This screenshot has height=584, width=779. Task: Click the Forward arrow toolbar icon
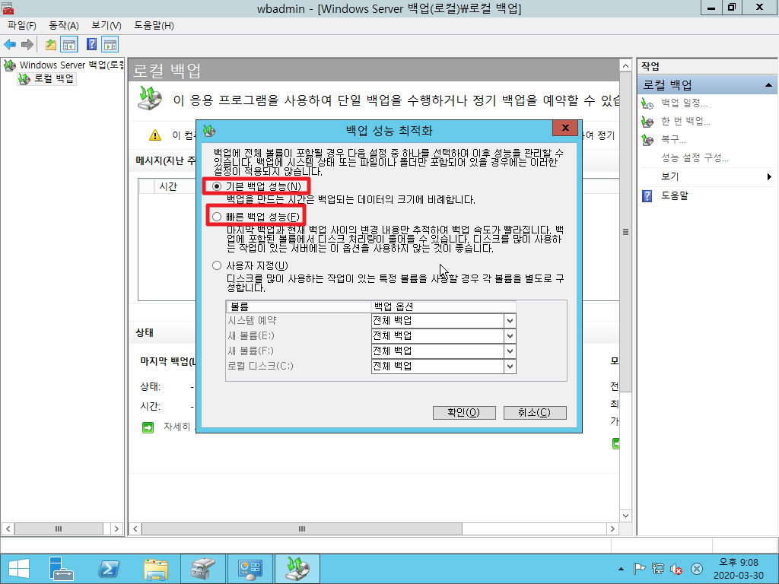27,45
